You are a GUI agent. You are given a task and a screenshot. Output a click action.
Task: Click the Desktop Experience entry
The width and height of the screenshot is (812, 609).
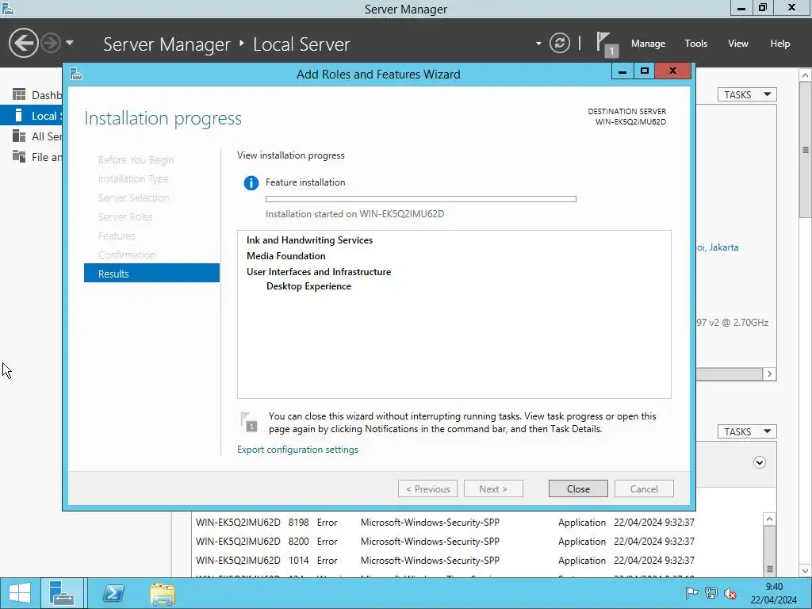(308, 286)
